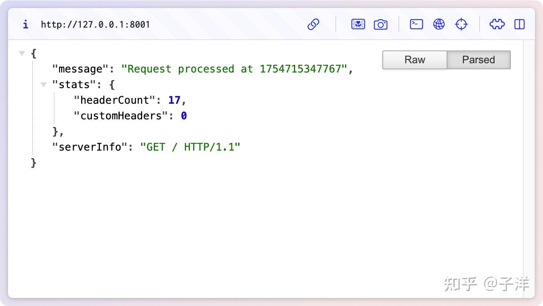The height and width of the screenshot is (306, 543).
Task: Open the terminal console icon
Action: (x=416, y=24)
